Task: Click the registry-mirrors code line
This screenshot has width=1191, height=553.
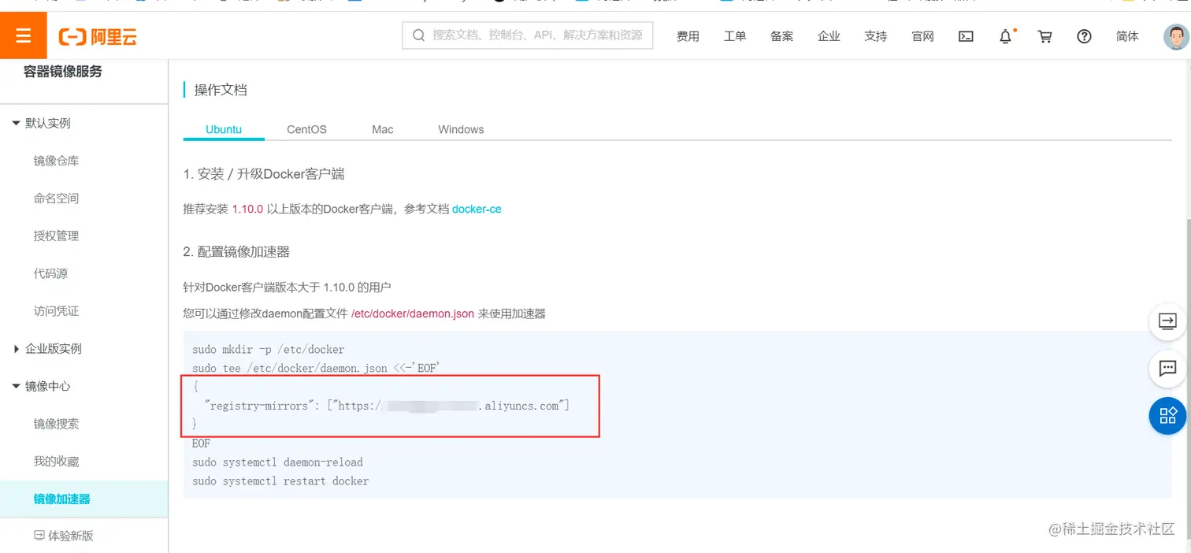Action: [386, 406]
